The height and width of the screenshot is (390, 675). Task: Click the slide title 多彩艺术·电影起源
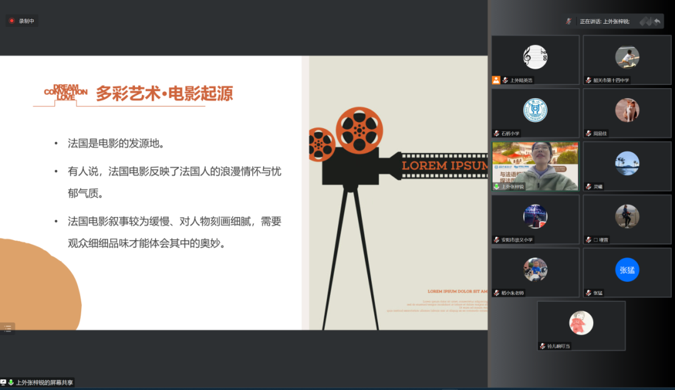pos(164,93)
